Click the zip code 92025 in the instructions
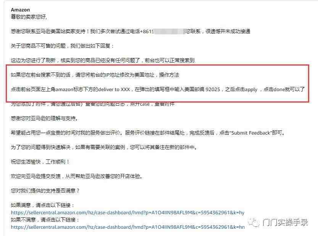 213,90
